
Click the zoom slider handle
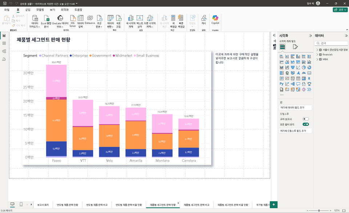tap(319, 210)
